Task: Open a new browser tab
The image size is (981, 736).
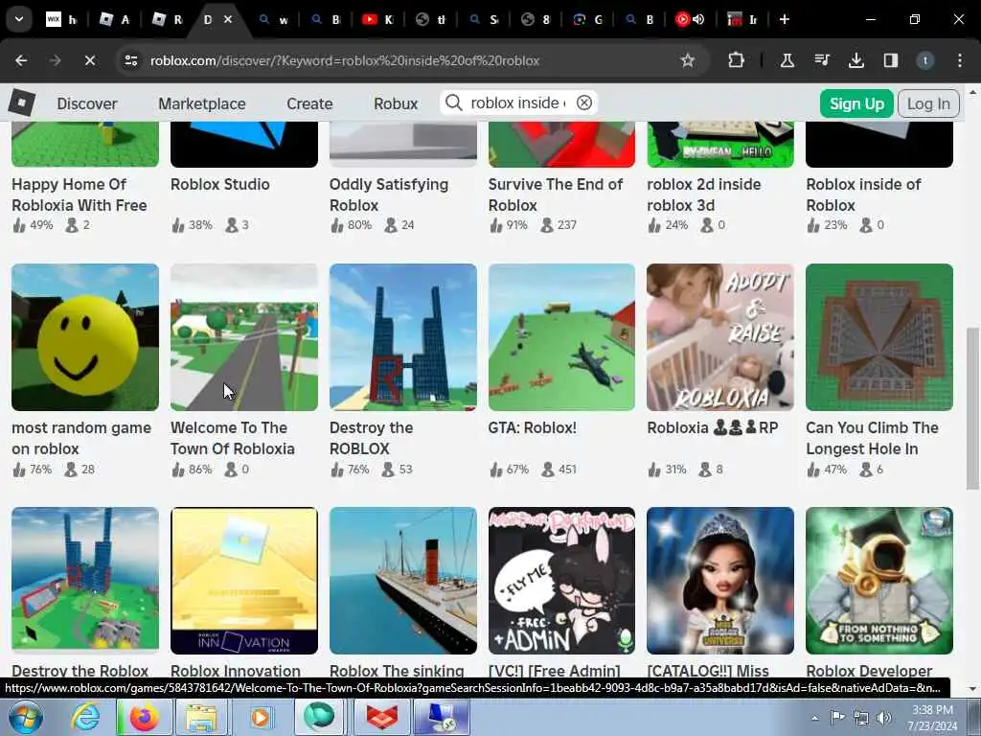Action: coord(784,19)
